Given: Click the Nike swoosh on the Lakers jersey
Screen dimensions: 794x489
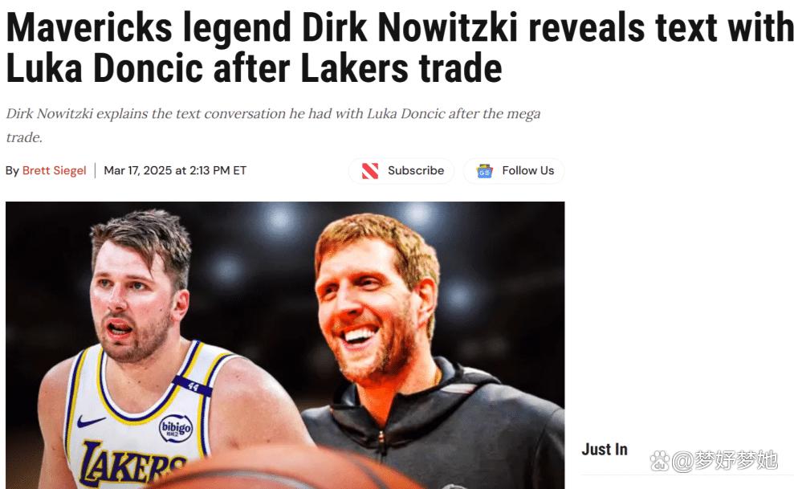Looking at the screenshot, I should click(x=91, y=421).
